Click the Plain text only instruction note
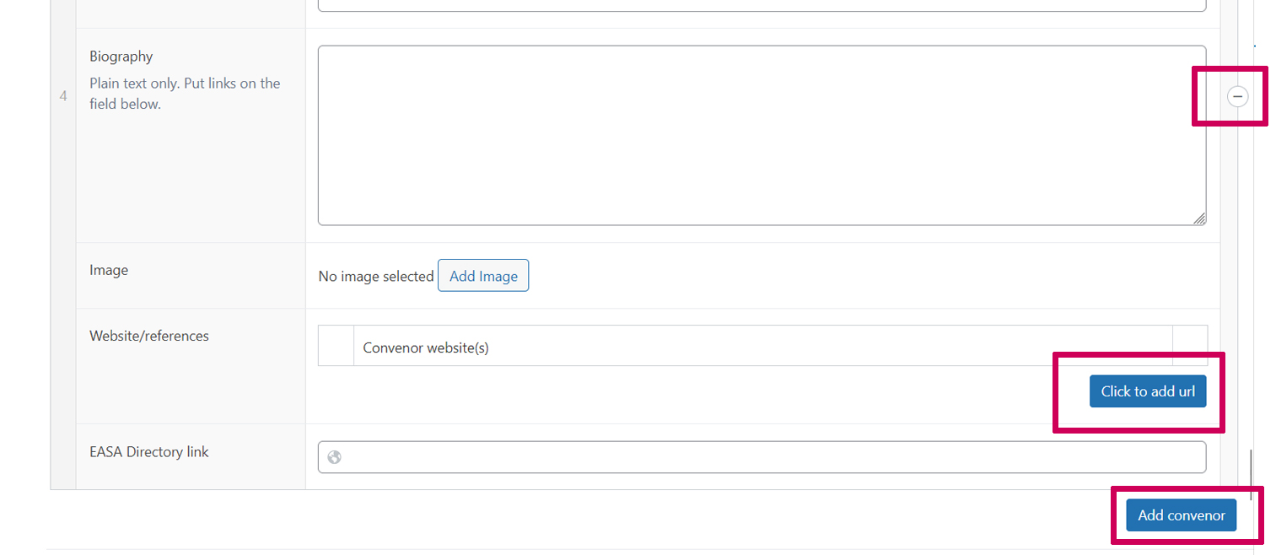This screenshot has height=555, width=1276. pyautogui.click(x=185, y=94)
